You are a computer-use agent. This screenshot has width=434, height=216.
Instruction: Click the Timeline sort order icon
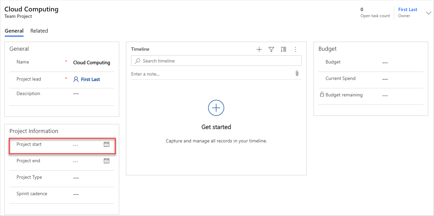[283, 49]
